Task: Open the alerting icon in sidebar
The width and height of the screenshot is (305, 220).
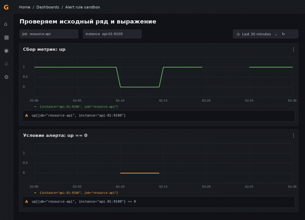Action: point(6,64)
